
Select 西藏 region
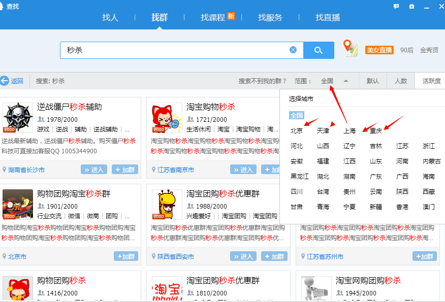[x=429, y=192]
